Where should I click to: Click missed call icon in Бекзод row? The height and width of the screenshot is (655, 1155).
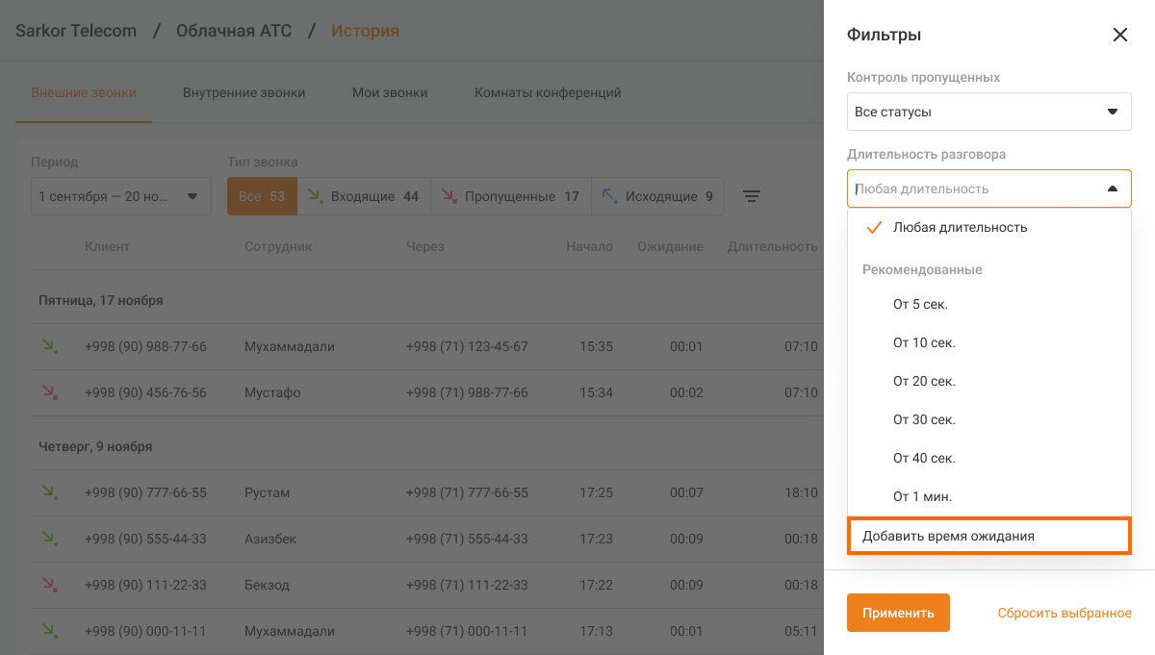point(48,585)
